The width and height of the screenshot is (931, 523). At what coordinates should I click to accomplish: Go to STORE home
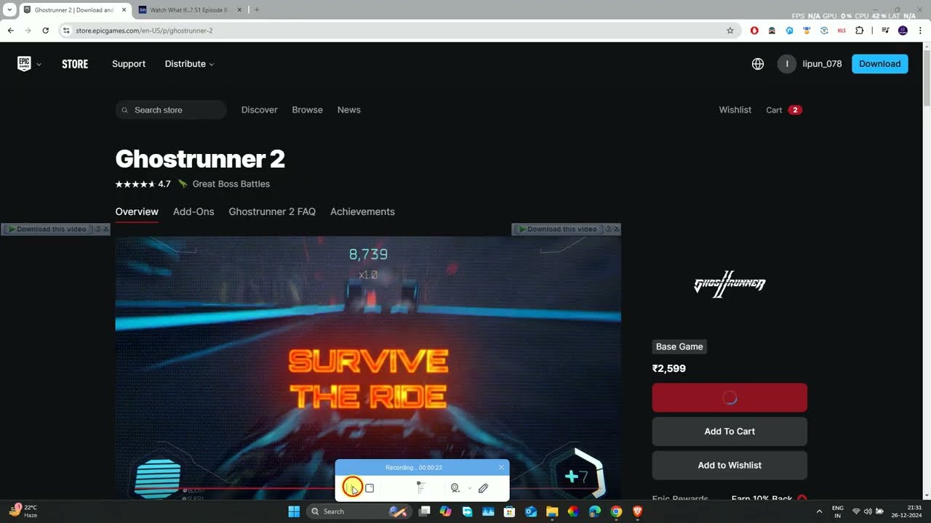75,64
